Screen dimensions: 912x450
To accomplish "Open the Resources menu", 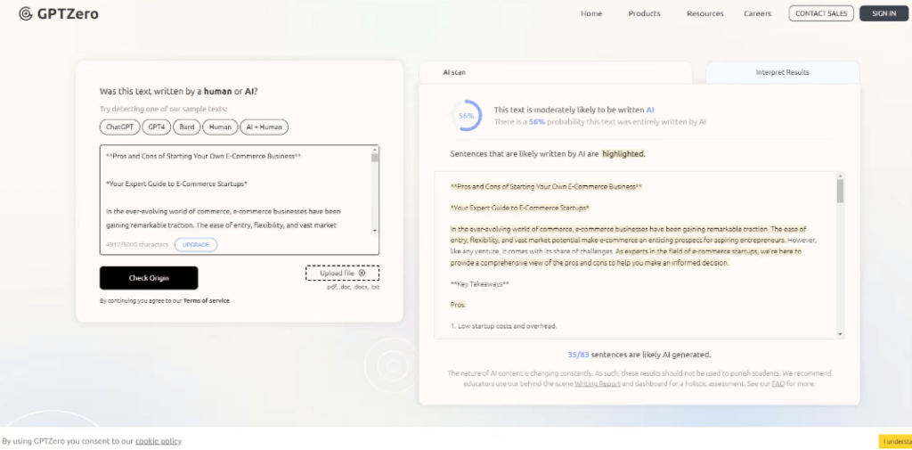I will pyautogui.click(x=704, y=13).
